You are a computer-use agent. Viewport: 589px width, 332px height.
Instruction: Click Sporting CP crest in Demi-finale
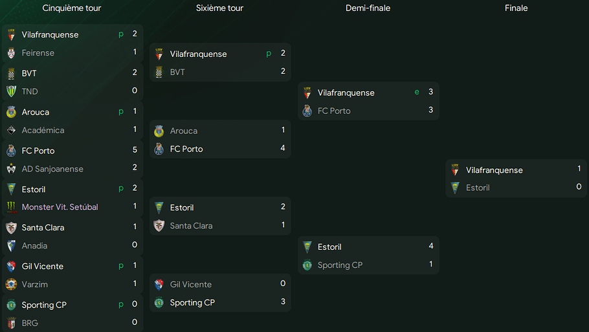[307, 265]
